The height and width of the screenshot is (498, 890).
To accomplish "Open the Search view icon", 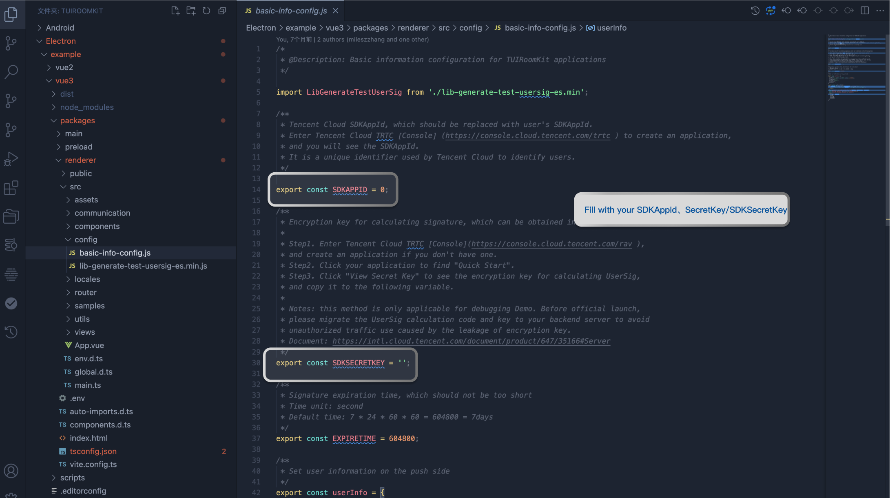I will point(11,71).
